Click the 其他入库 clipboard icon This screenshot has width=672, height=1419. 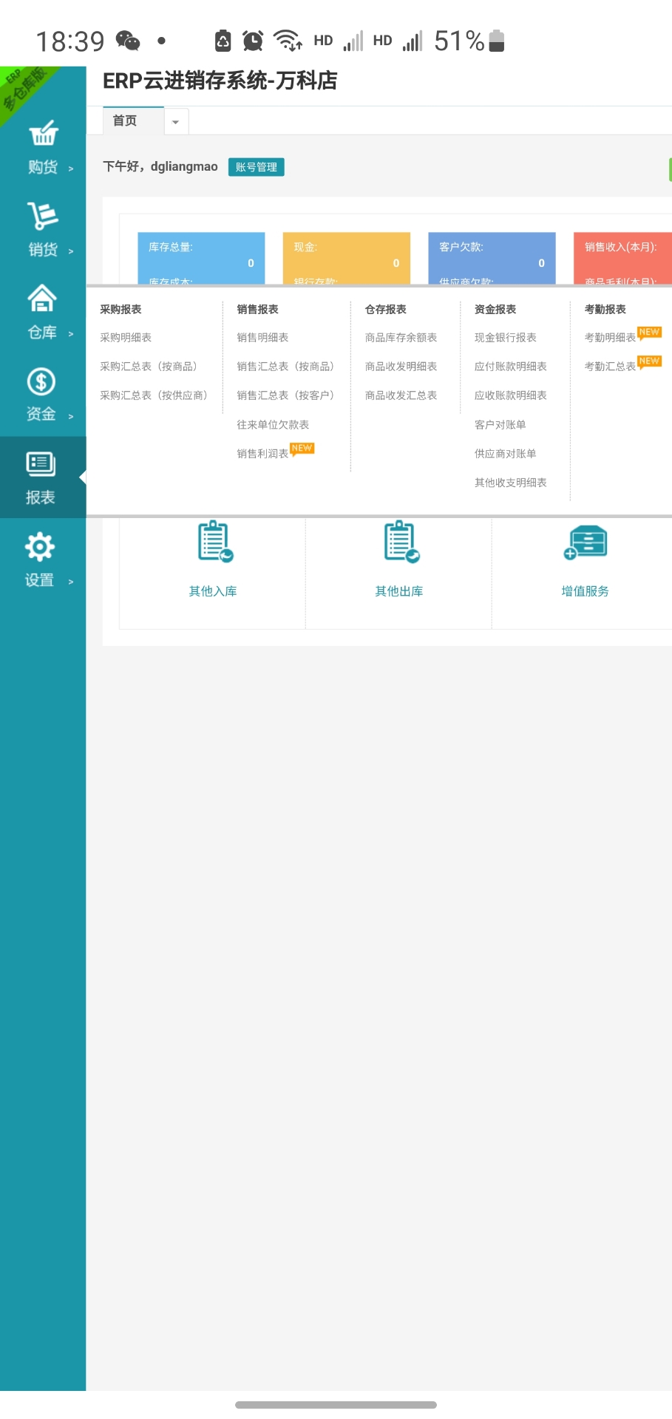(214, 542)
